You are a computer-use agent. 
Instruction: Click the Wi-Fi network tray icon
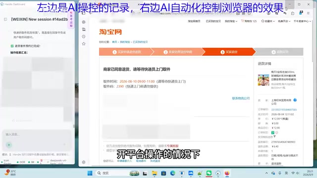tap(293, 173)
